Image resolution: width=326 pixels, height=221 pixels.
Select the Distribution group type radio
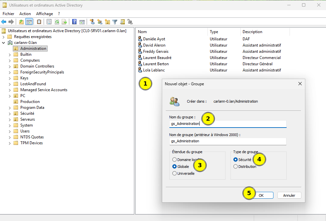pyautogui.click(x=235, y=166)
